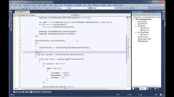Screen dimensions: 174x97
Task: Select Person.cs in Solution Explorer
Action: [x=146, y=30]
